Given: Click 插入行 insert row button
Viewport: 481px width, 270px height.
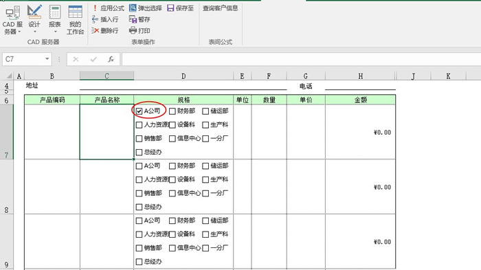Looking at the screenshot, I should [x=105, y=19].
